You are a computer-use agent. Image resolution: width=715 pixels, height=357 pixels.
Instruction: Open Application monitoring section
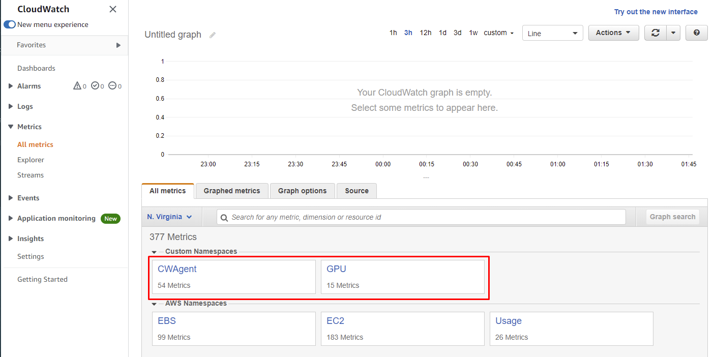(56, 218)
